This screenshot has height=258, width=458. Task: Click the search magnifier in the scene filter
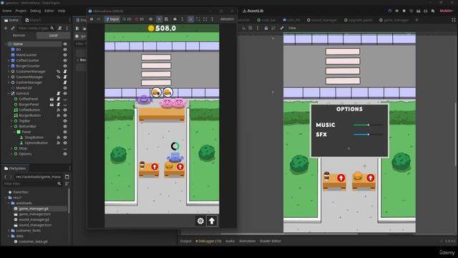[x=52, y=28]
